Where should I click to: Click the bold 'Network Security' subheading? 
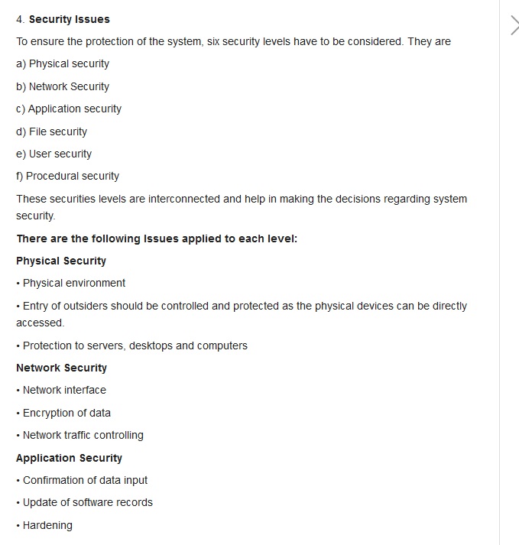tap(61, 368)
